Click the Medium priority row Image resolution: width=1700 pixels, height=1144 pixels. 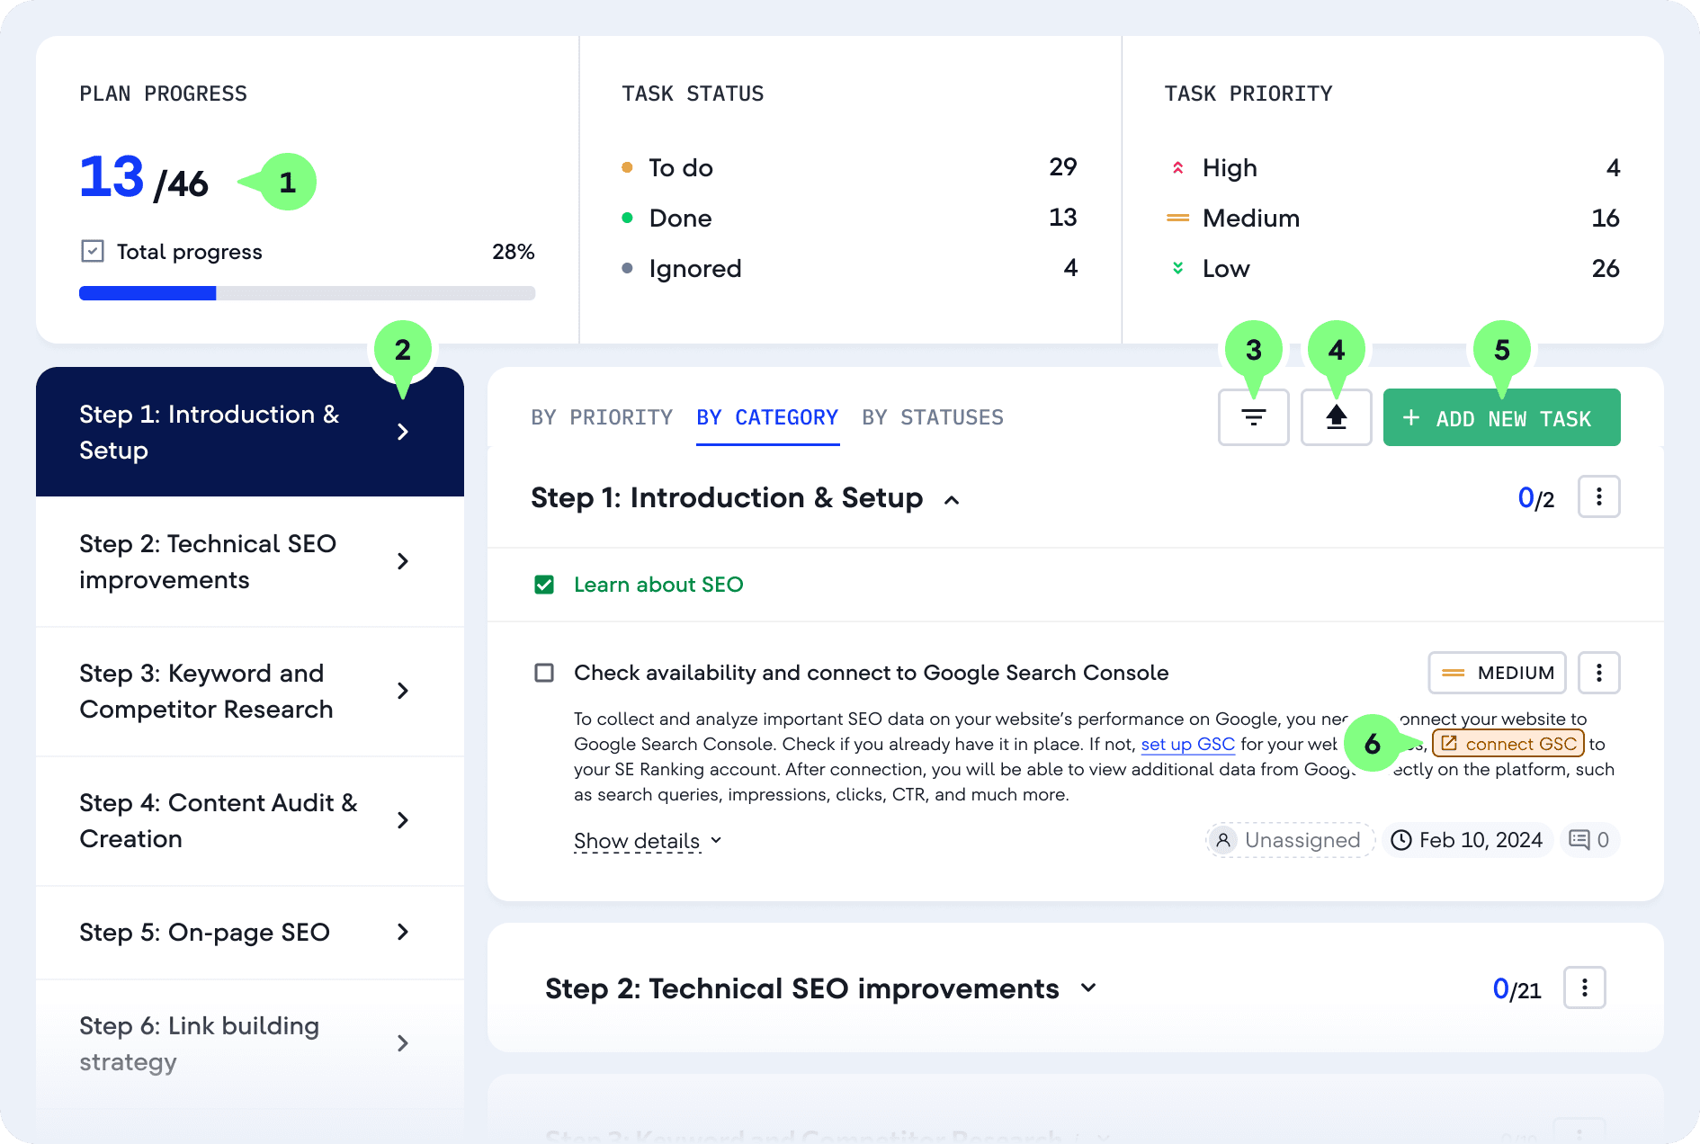pos(1392,218)
